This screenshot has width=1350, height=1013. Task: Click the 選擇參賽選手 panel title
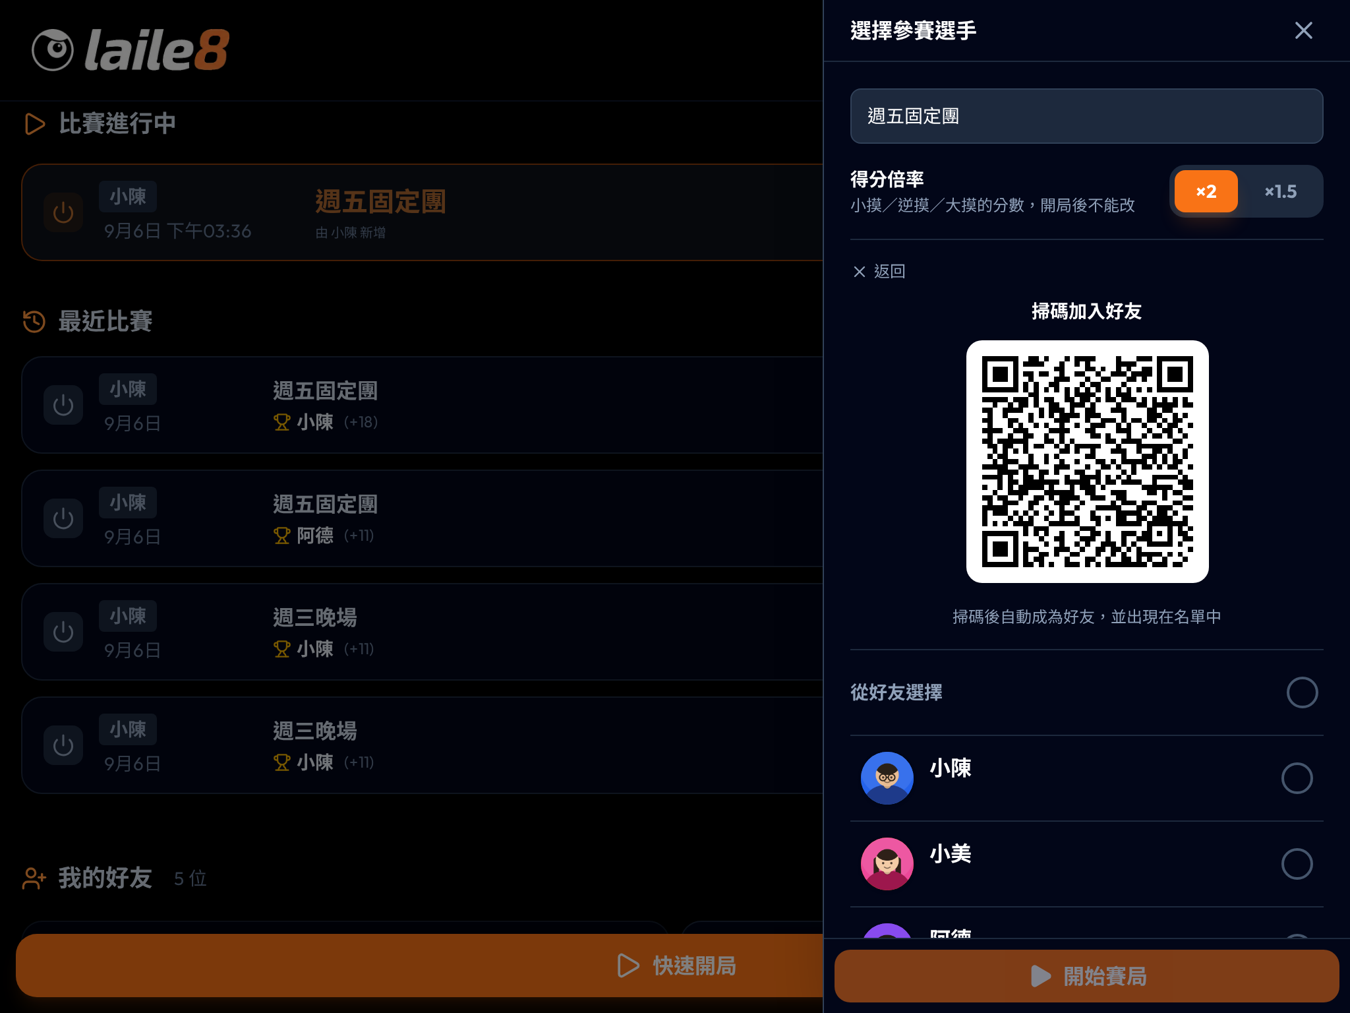pyautogui.click(x=913, y=30)
